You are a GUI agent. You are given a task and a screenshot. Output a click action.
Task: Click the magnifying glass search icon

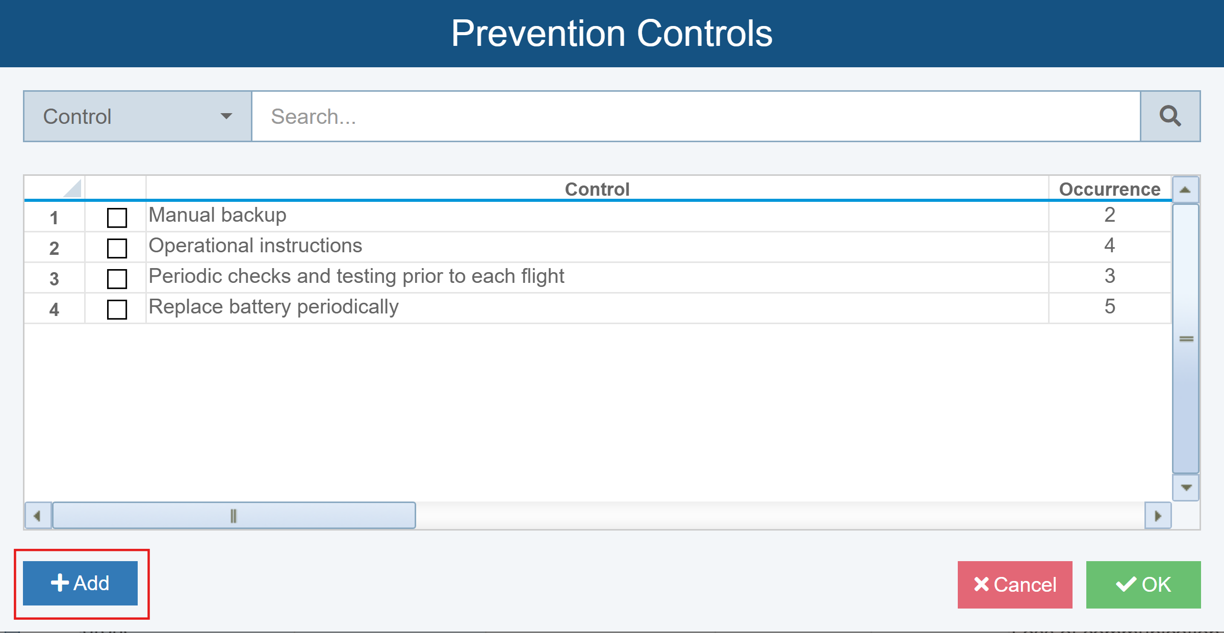coord(1170,116)
